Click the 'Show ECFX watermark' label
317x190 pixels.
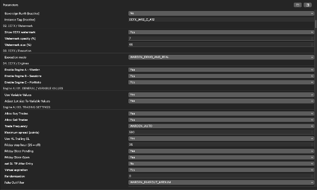click(x=20, y=32)
